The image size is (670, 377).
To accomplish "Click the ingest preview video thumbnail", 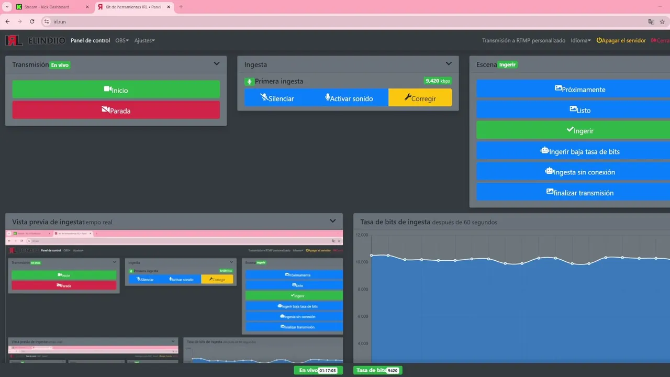I will click(174, 296).
